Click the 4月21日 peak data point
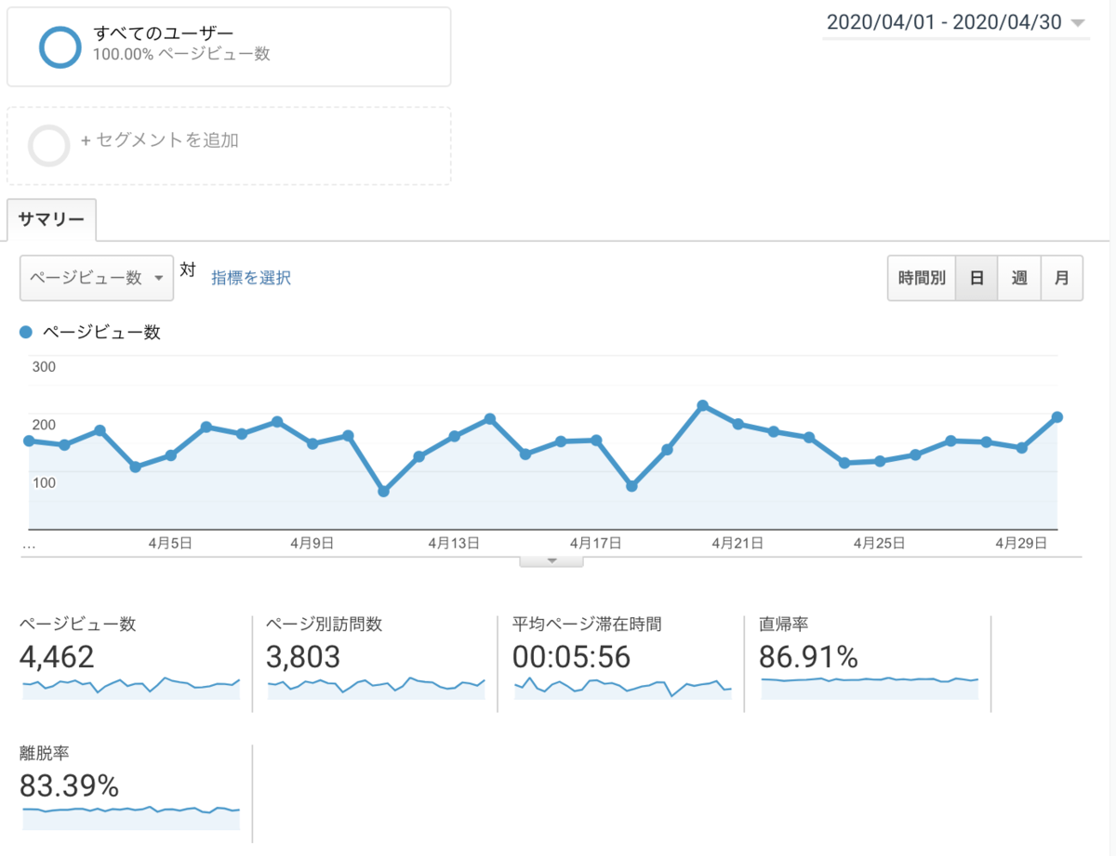 [x=702, y=404]
